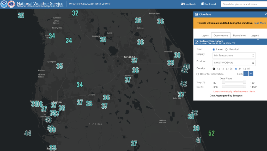Decrease font size with minus button
Image resolution: width=267 pixels, height=151 pixels.
[246, 74]
